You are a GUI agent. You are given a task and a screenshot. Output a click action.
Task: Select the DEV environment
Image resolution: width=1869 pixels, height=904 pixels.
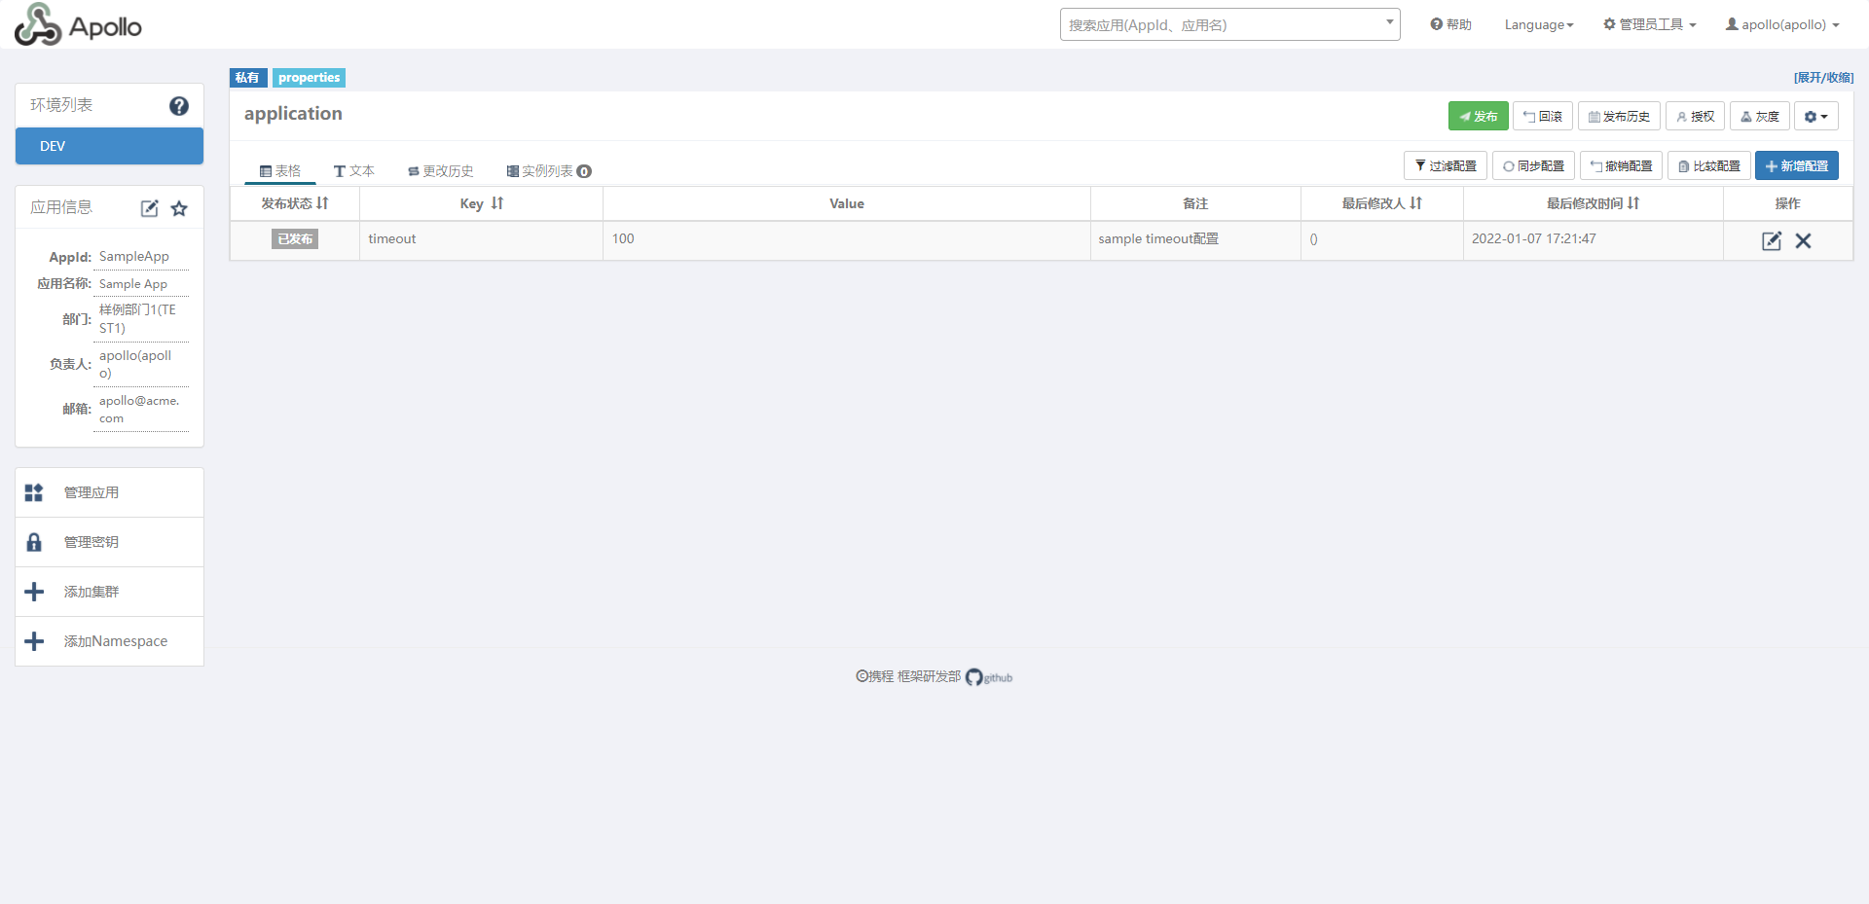109,146
